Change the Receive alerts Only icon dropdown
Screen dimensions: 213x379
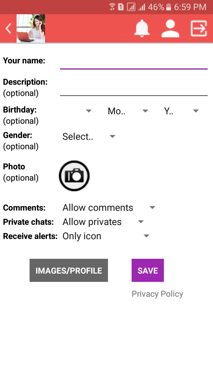[106, 236]
